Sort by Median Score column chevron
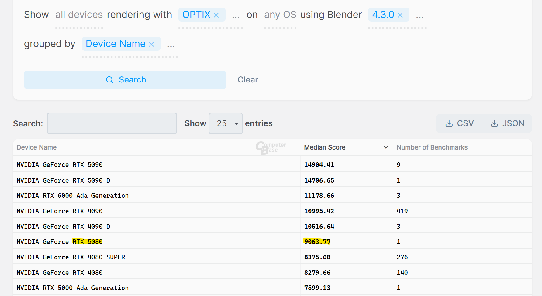The image size is (542, 296). pyautogui.click(x=386, y=147)
